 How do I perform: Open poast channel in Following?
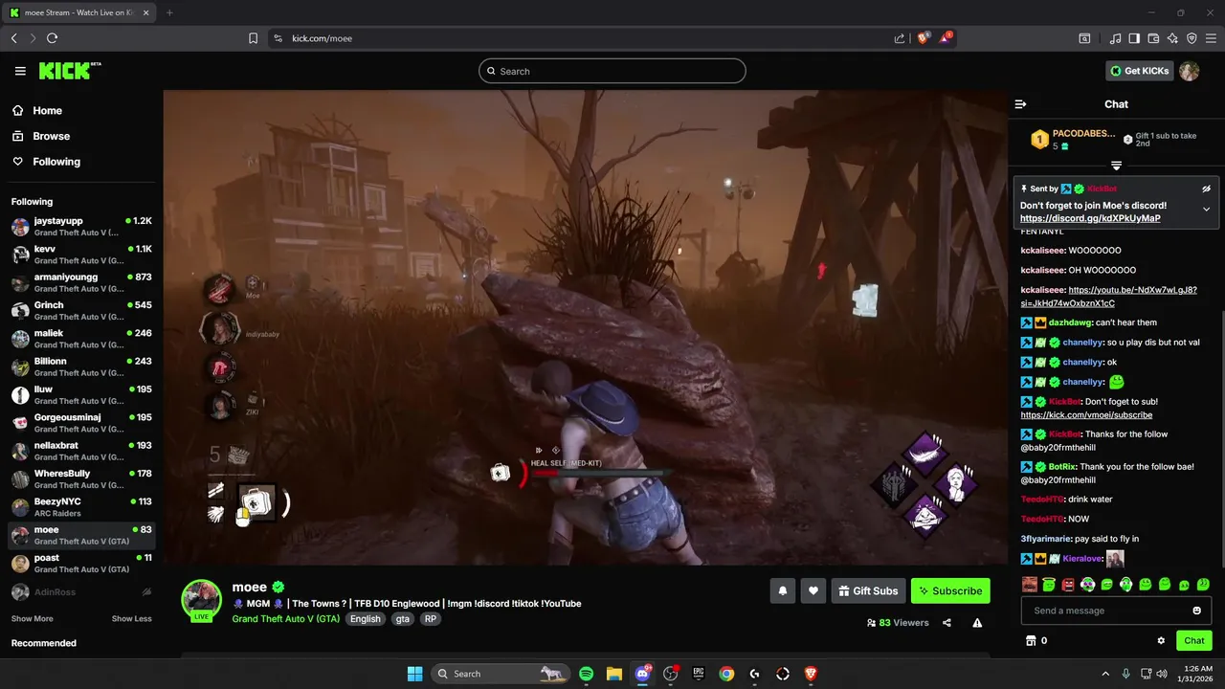click(81, 563)
